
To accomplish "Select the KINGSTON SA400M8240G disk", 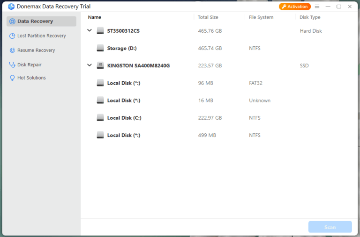I will tap(219, 65).
